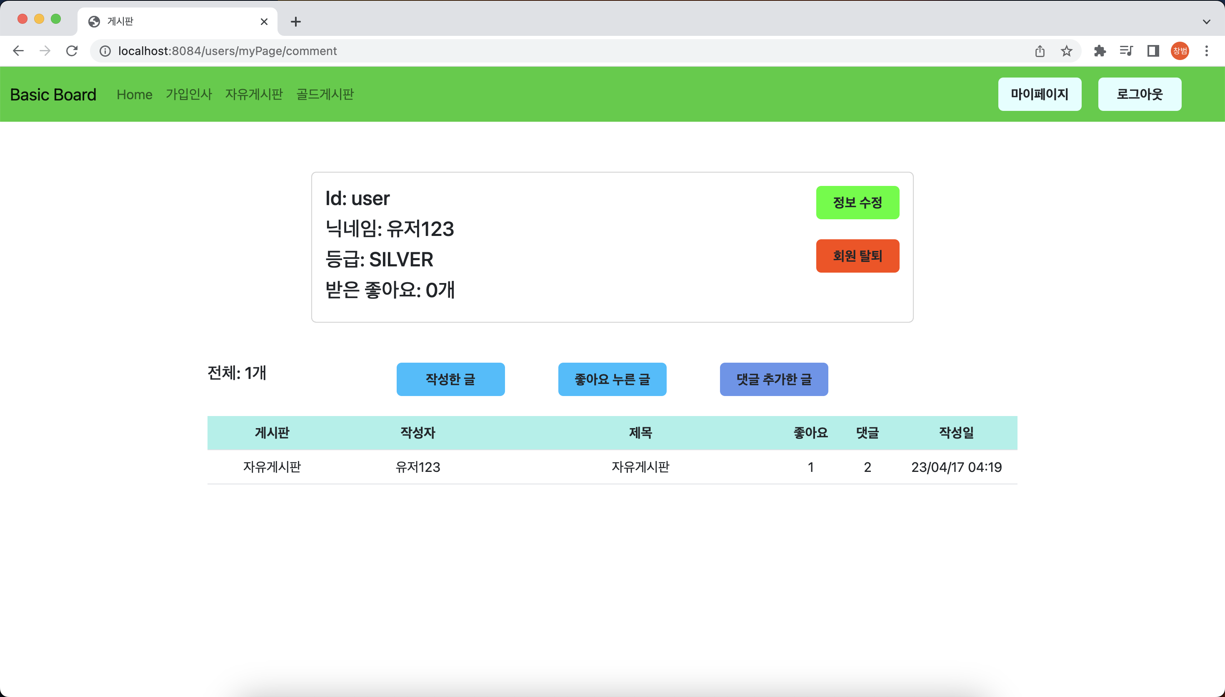Show posts via 좋아요 누른 글
The height and width of the screenshot is (697, 1225).
[x=612, y=379]
